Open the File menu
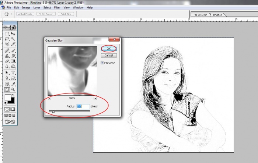 tap(8, 8)
